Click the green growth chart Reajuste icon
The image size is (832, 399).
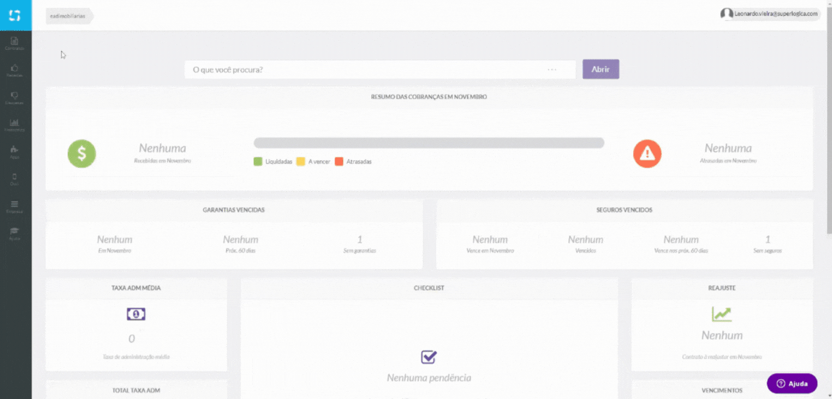tap(721, 314)
